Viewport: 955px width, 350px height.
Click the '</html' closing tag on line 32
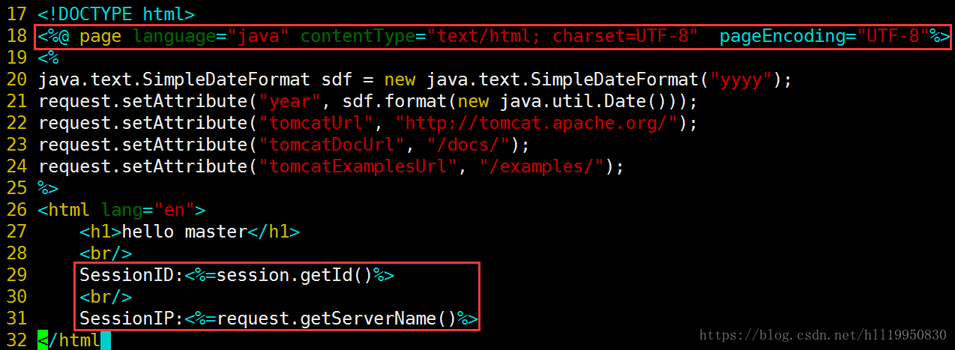click(69, 340)
